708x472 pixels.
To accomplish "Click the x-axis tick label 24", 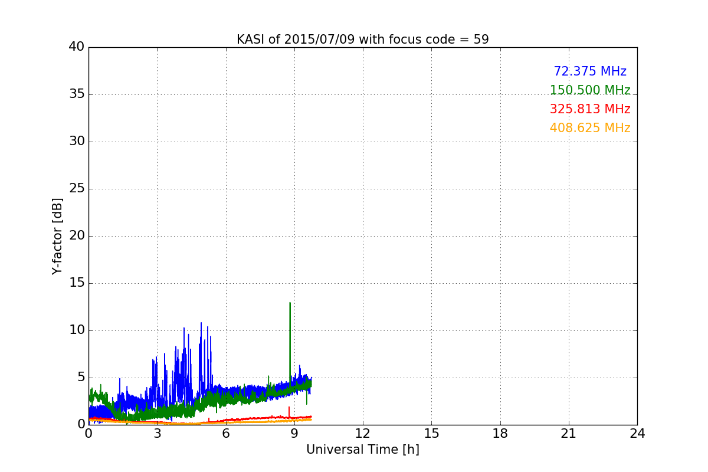I will point(637,434).
